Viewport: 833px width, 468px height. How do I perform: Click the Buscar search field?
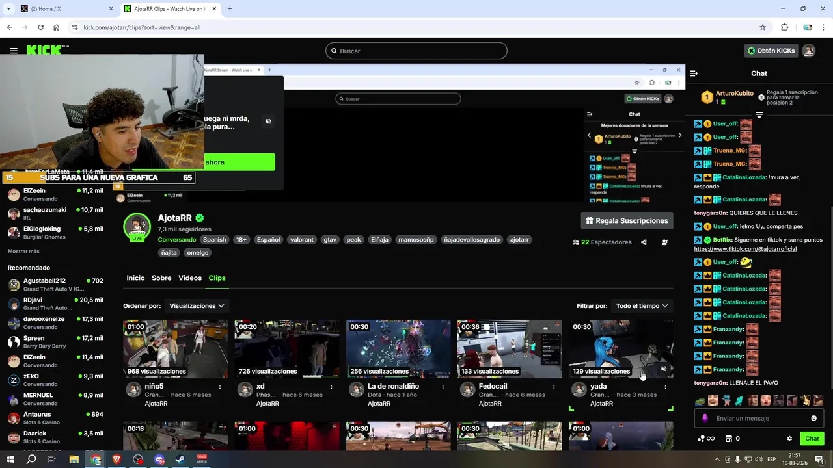tap(416, 51)
